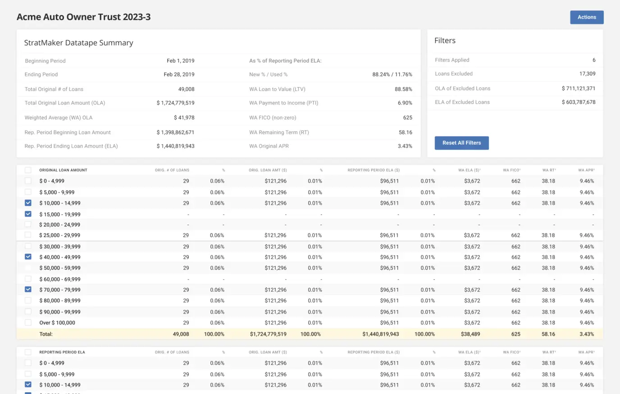Sort by Original Loan Amount column header
The height and width of the screenshot is (394, 620).
(x=63, y=170)
